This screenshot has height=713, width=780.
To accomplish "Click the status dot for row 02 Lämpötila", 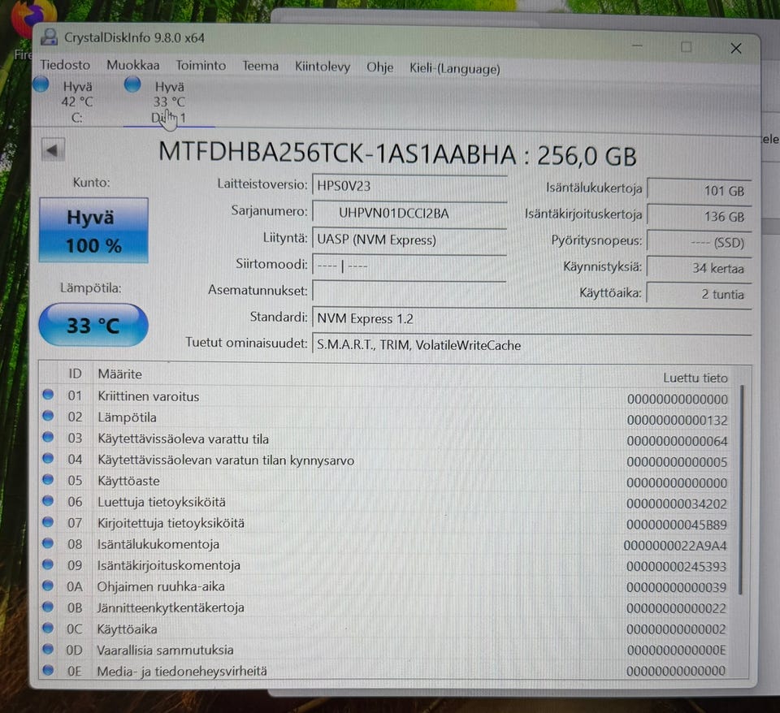I will 48,416.
